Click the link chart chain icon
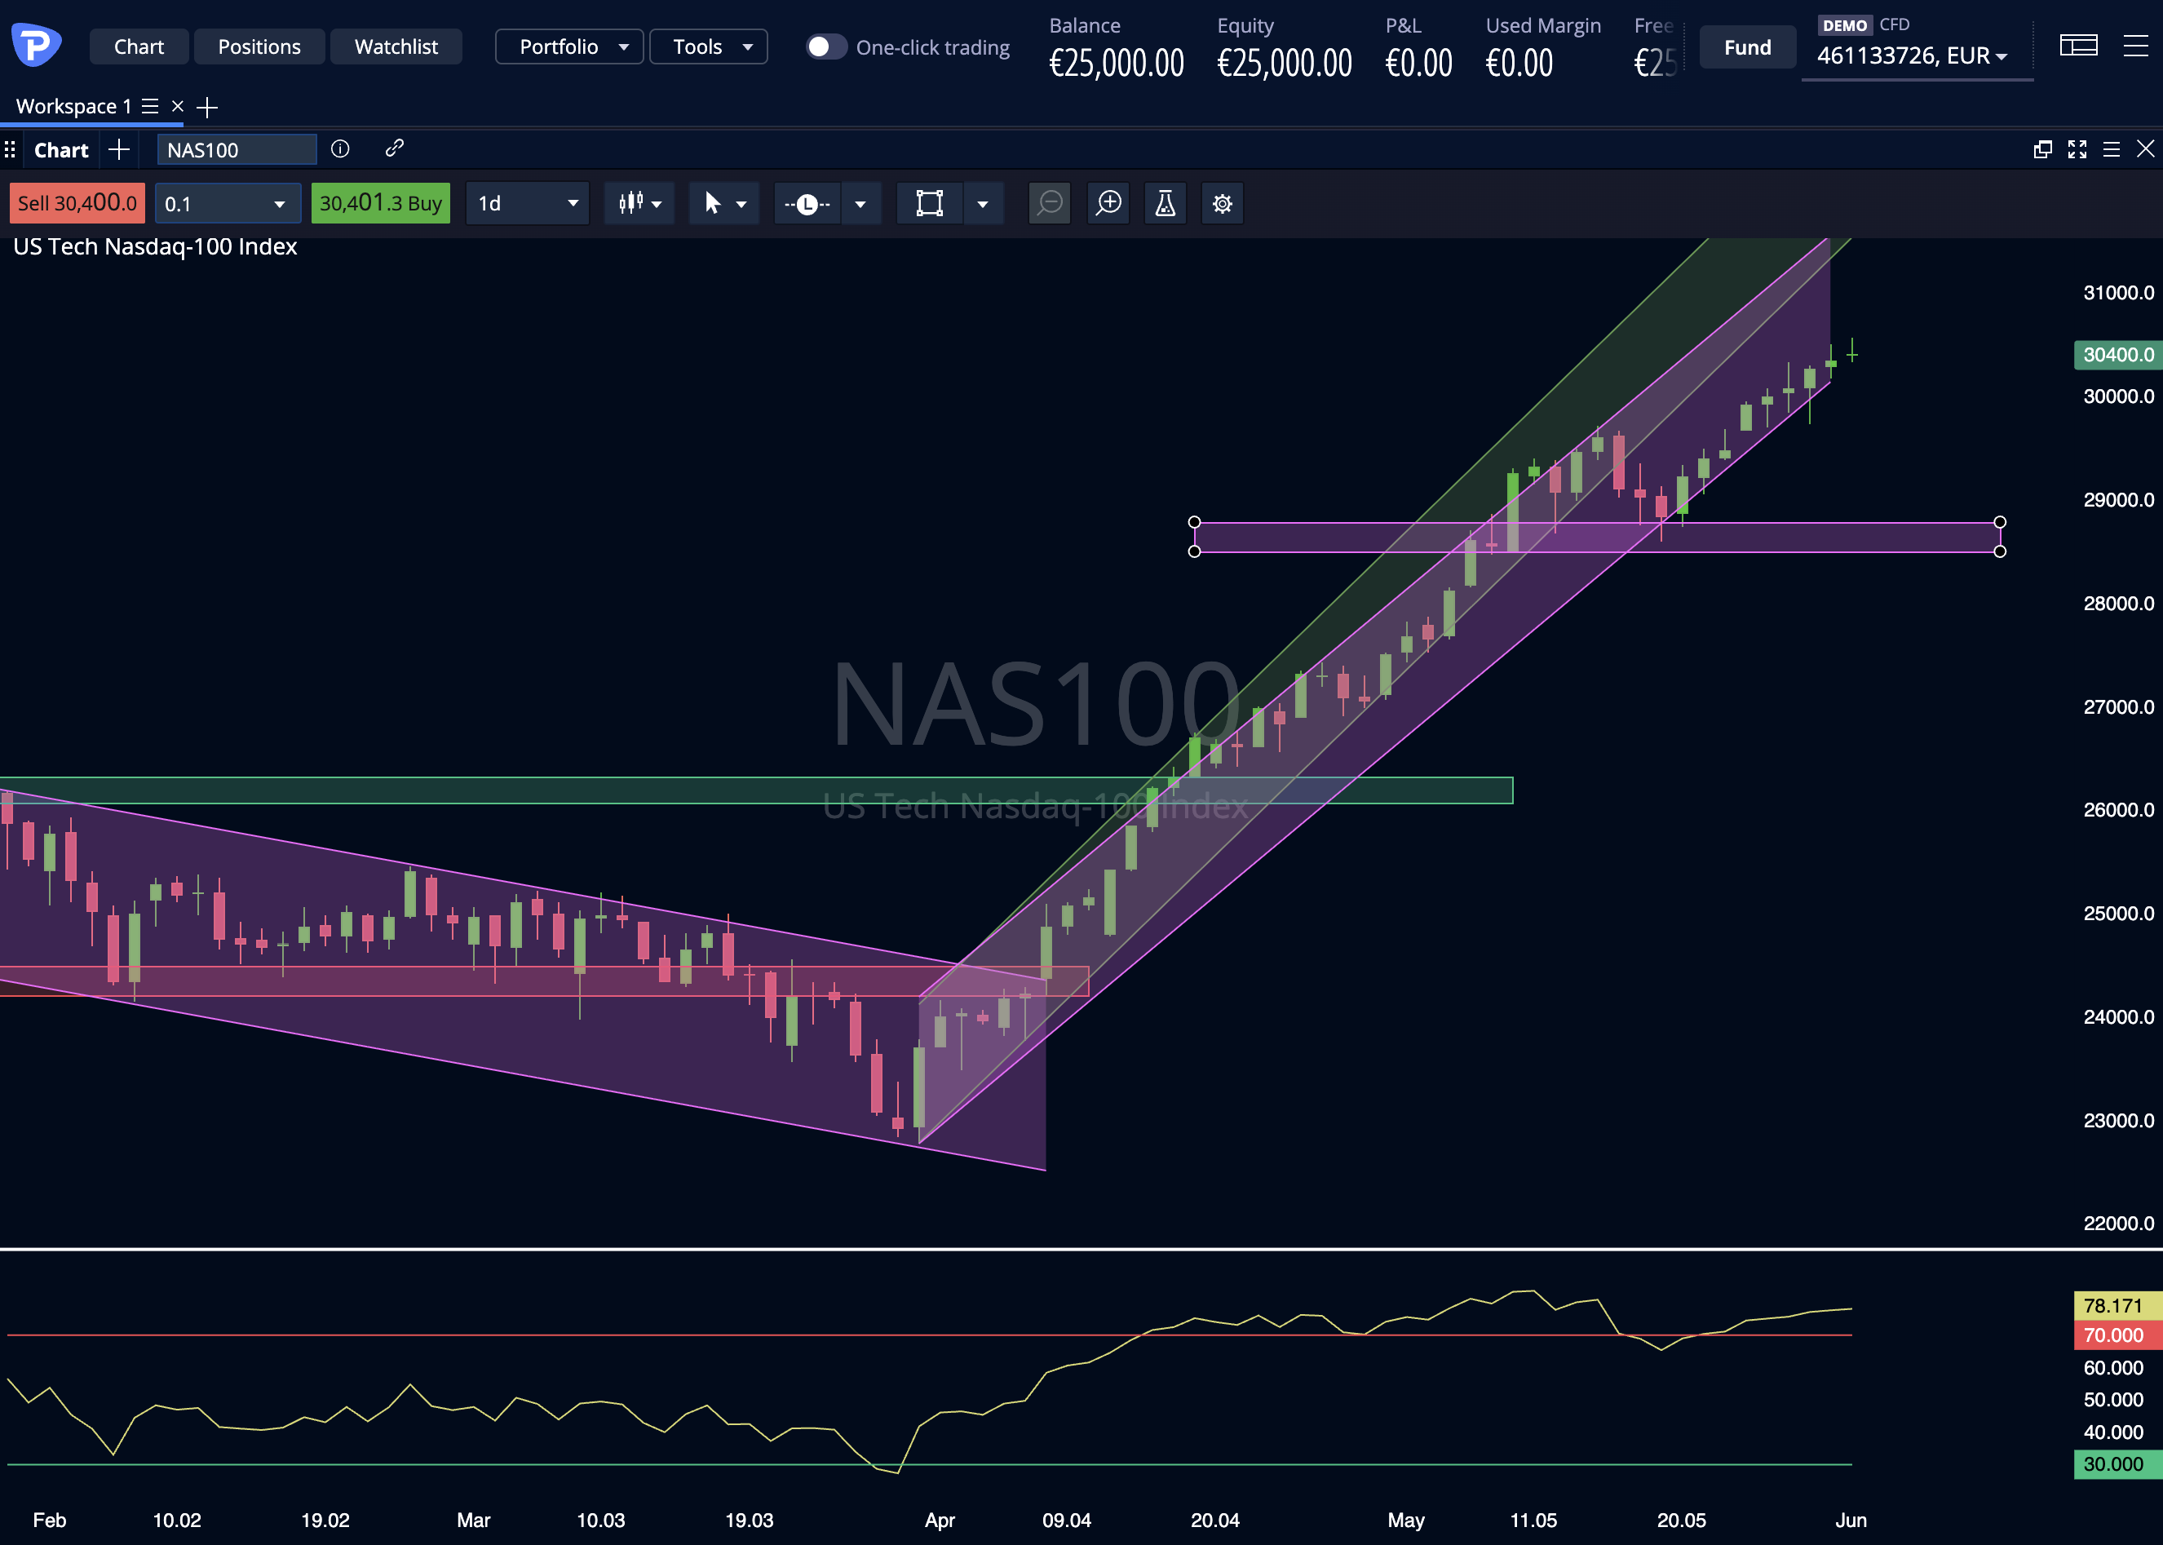 point(394,148)
